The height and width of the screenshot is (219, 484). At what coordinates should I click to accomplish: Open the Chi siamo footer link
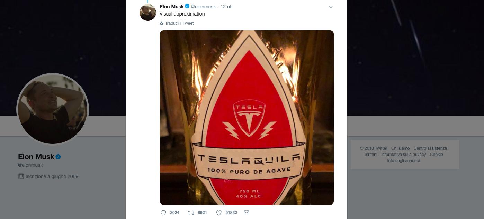tap(400, 148)
